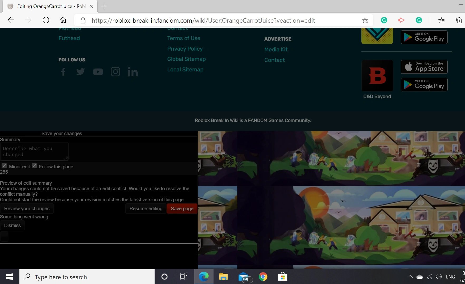
Task: Open Fandom's Facebook page
Action: tap(63, 72)
